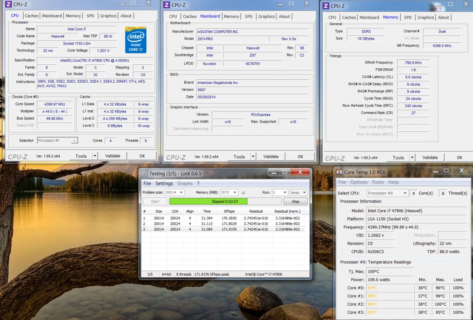Image resolution: width=473 pixels, height=320 pixels.
Task: Click the Core Temp title bar app icon
Action: click(x=339, y=172)
